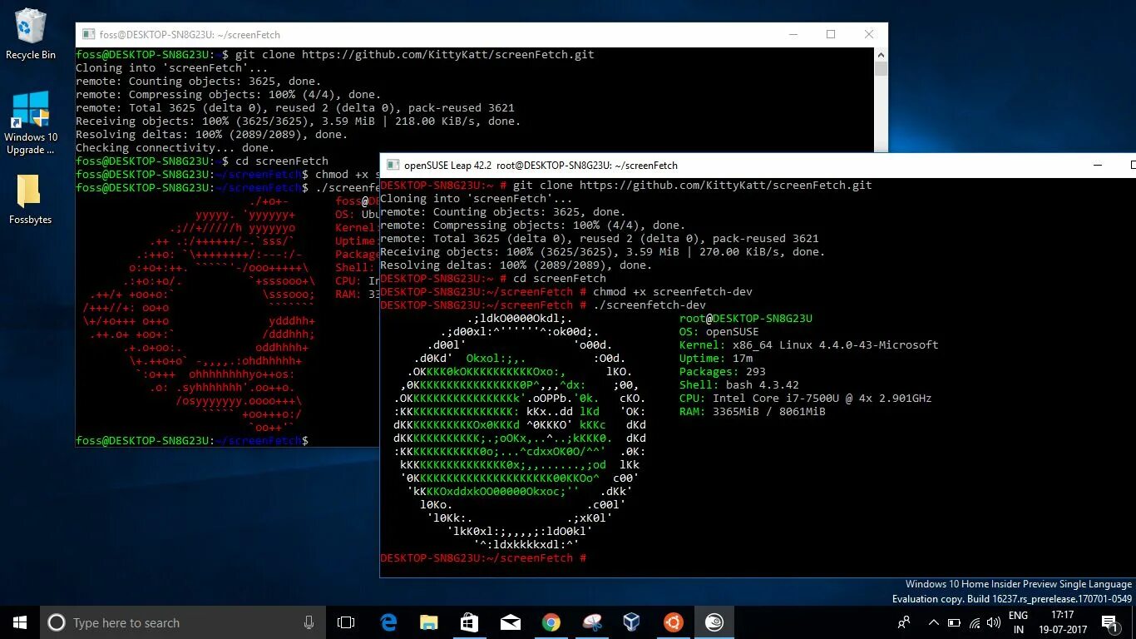Click the 'Shell: bash 4.3.42' line

point(739,384)
